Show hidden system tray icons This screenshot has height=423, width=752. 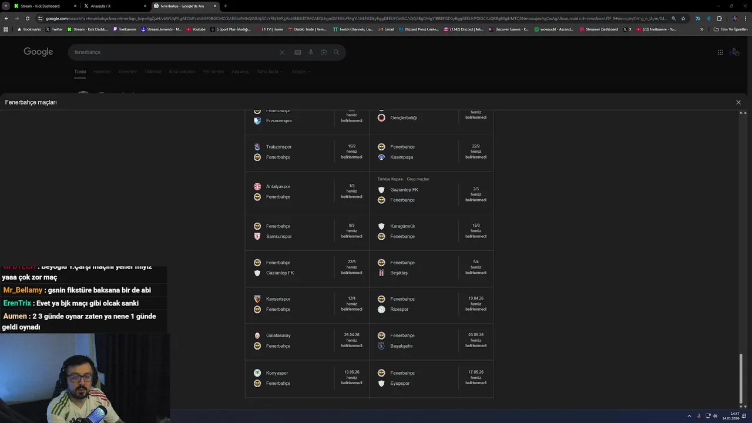[x=689, y=416]
